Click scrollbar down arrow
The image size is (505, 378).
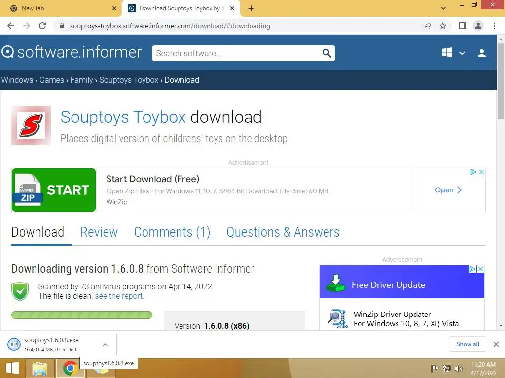[501, 326]
